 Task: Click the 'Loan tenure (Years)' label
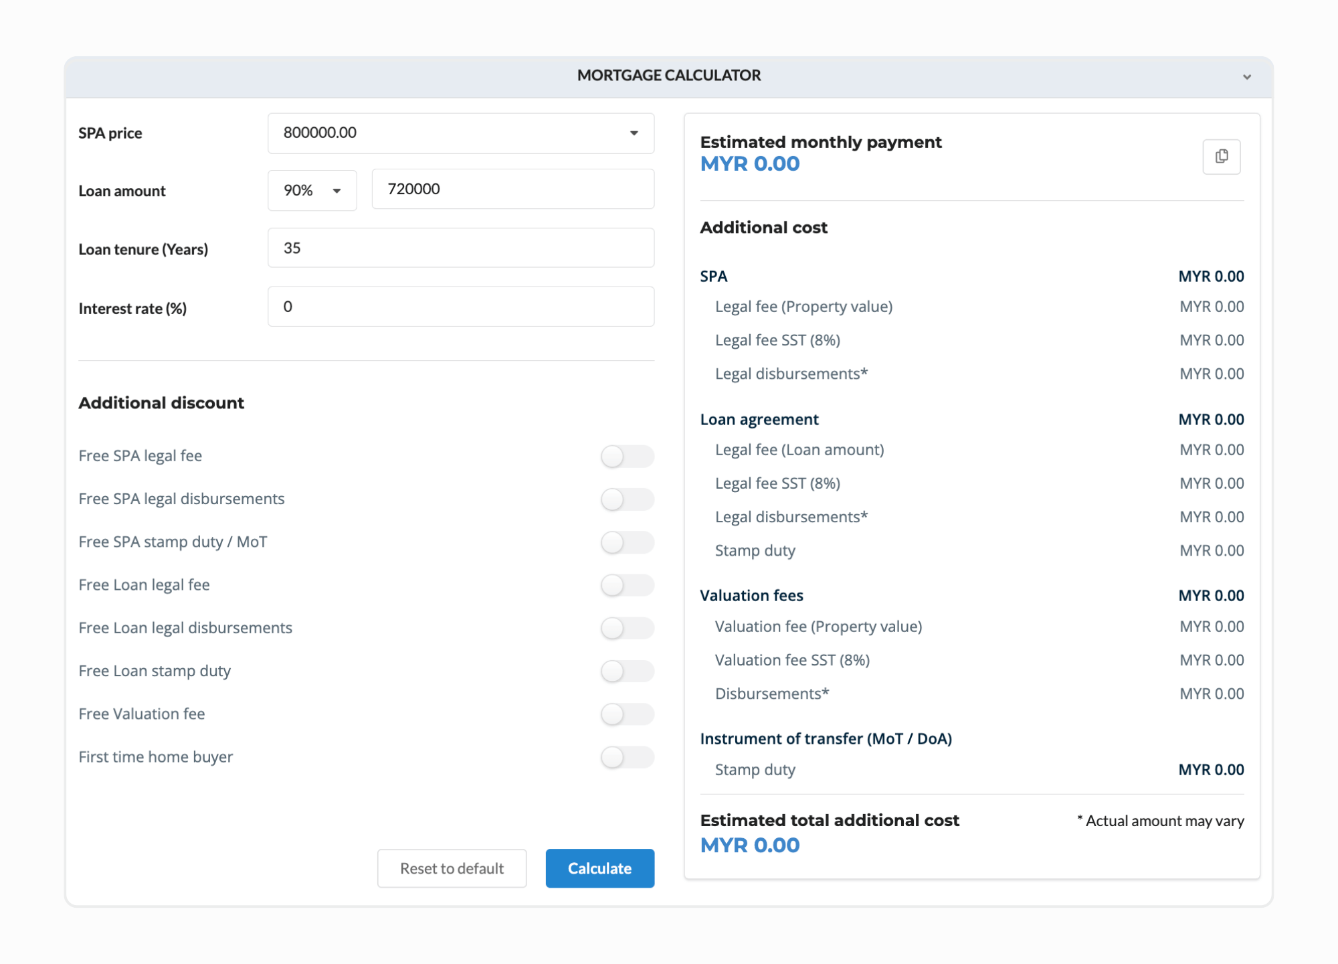[143, 250]
